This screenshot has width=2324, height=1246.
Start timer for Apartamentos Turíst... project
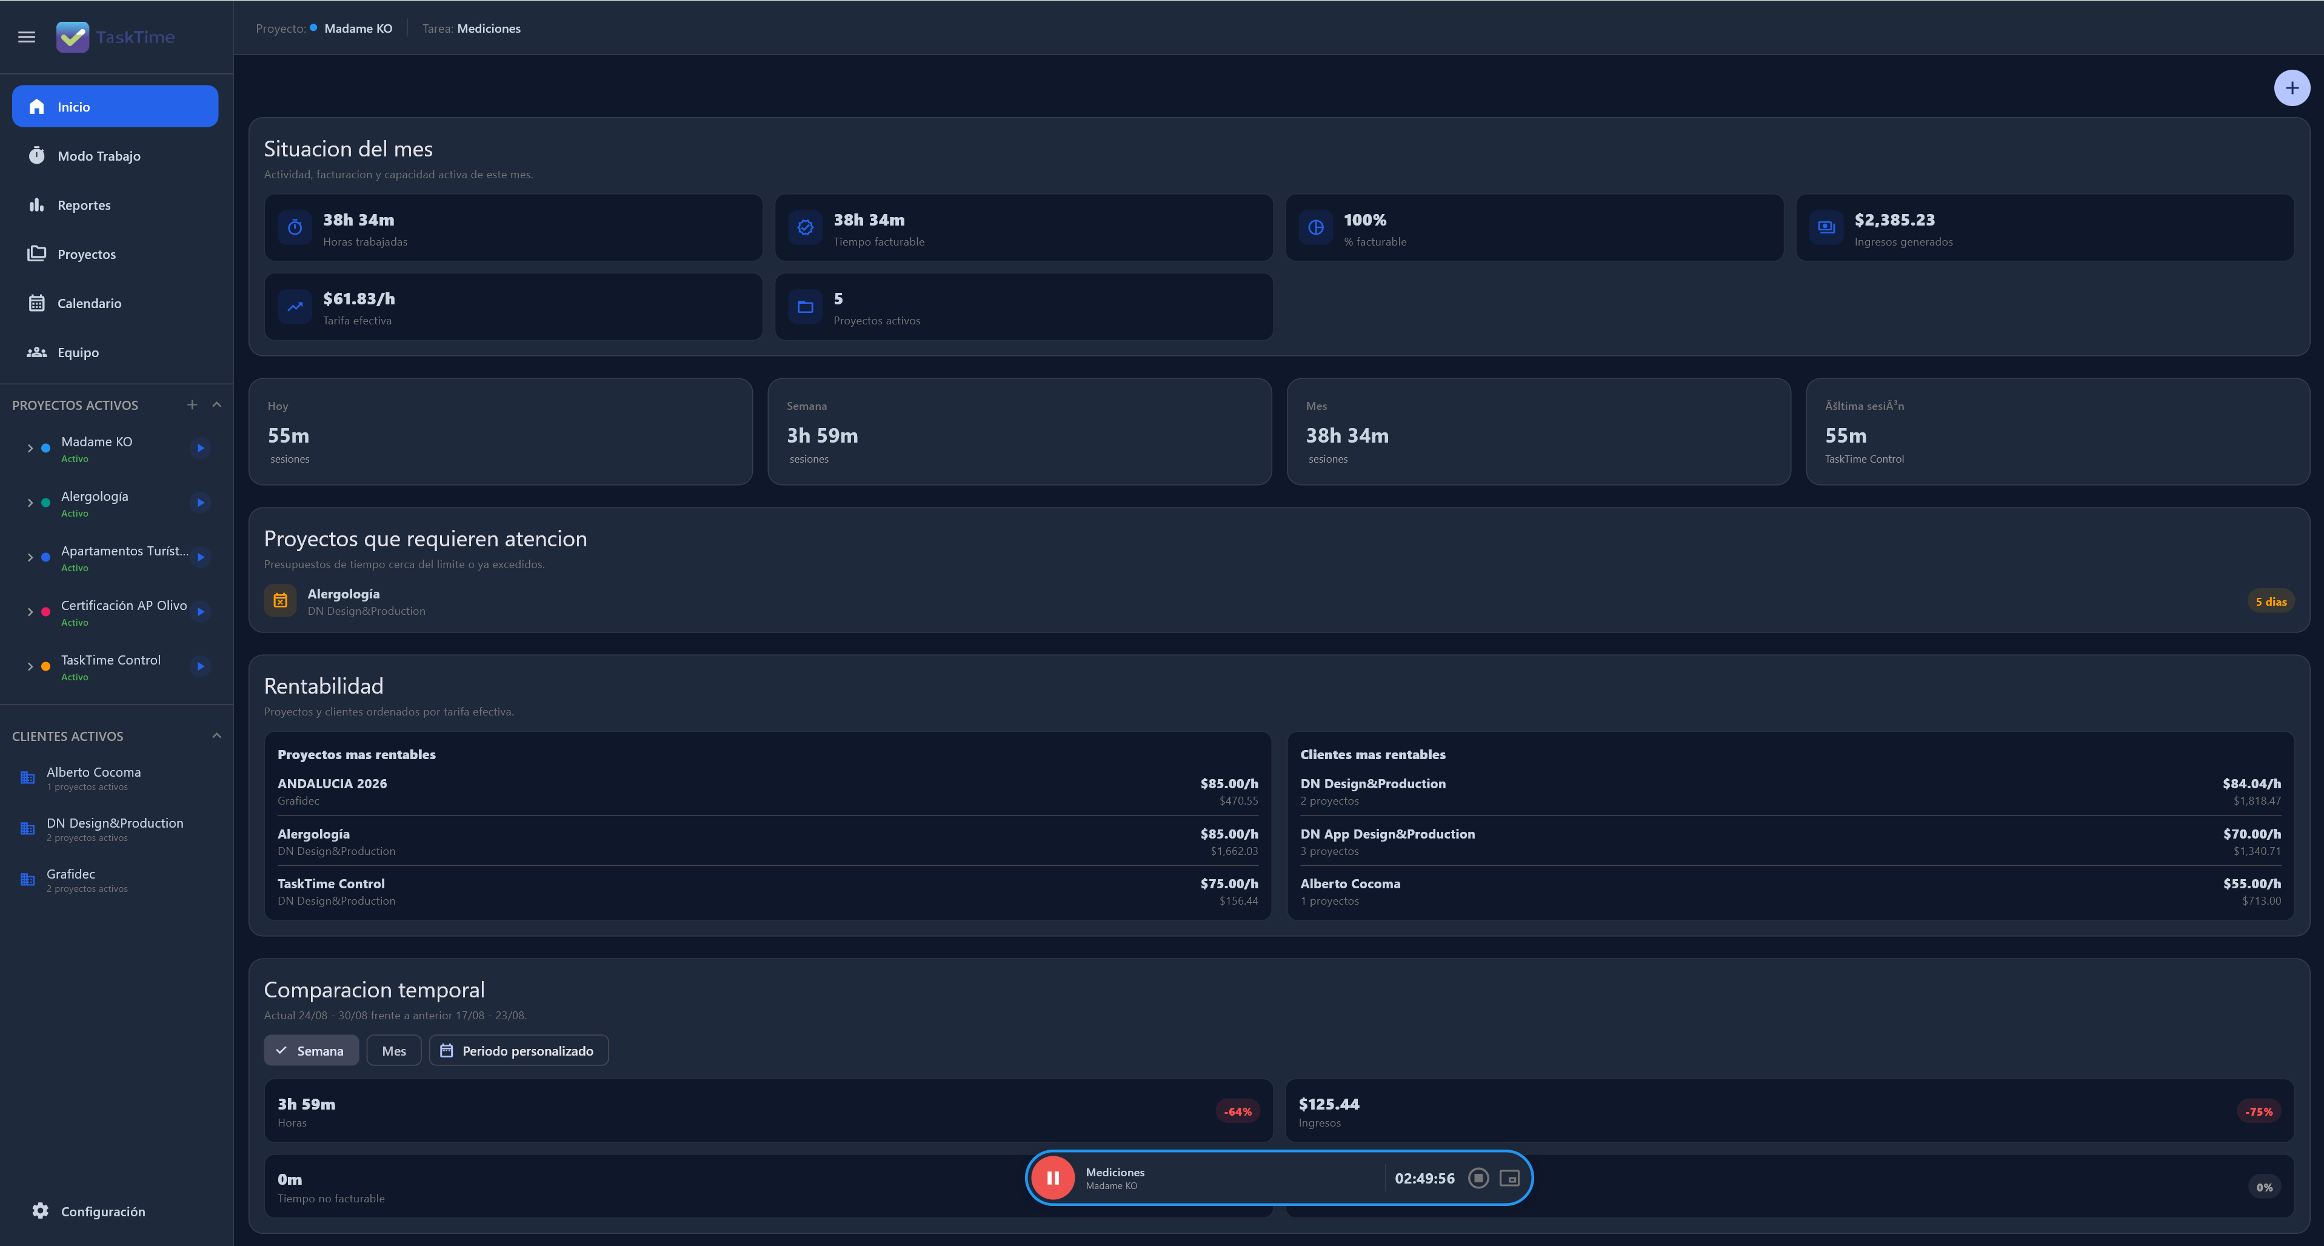pyautogui.click(x=200, y=558)
